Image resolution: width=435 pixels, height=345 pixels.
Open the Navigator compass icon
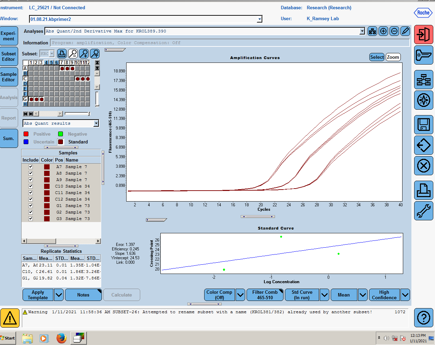(x=423, y=100)
